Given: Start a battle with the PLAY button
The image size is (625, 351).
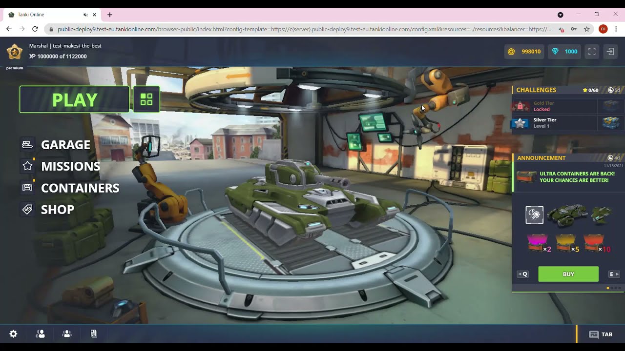Looking at the screenshot, I should click(x=75, y=99).
